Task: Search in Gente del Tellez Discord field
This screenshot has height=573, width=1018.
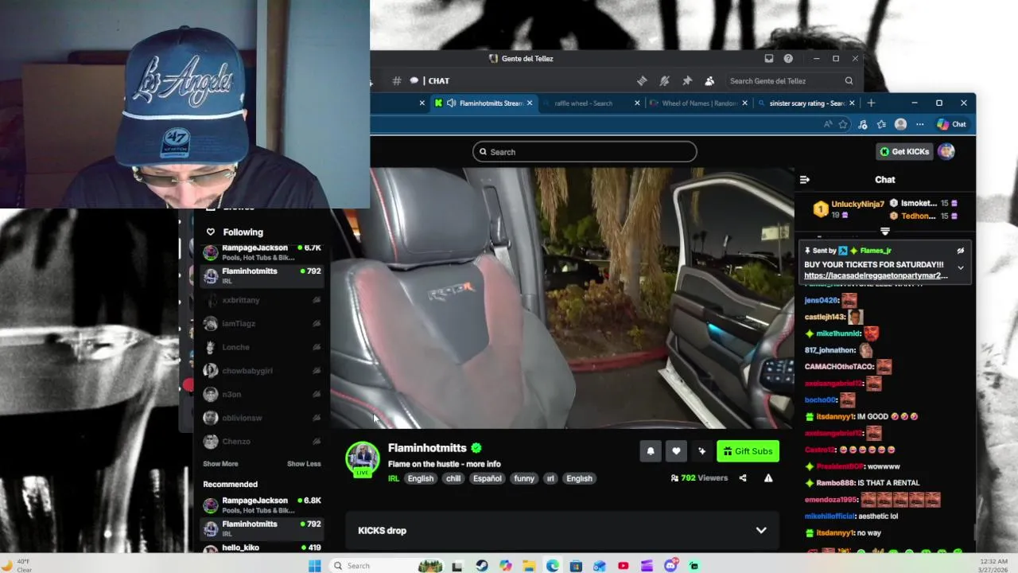Action: point(791,80)
